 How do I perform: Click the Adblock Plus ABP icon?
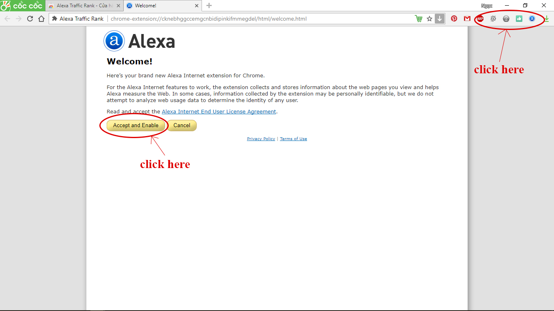click(x=480, y=19)
